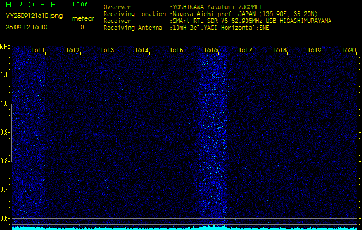Viewport: 362px width, 230px height.
Task: Click the gray vertical scale bar beside 0.9
Action: 12,132
